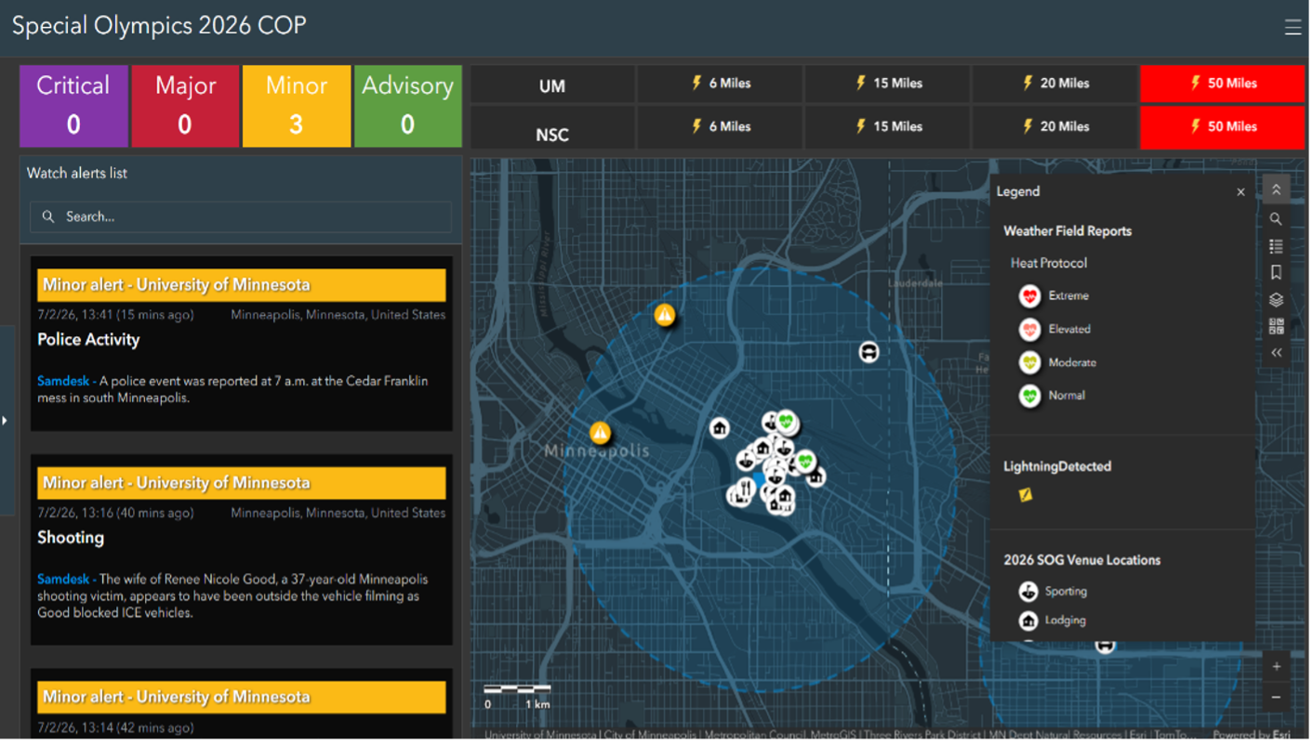1312x743 pixels.
Task: Open the legend list tool in map toolbar
Action: (1276, 246)
